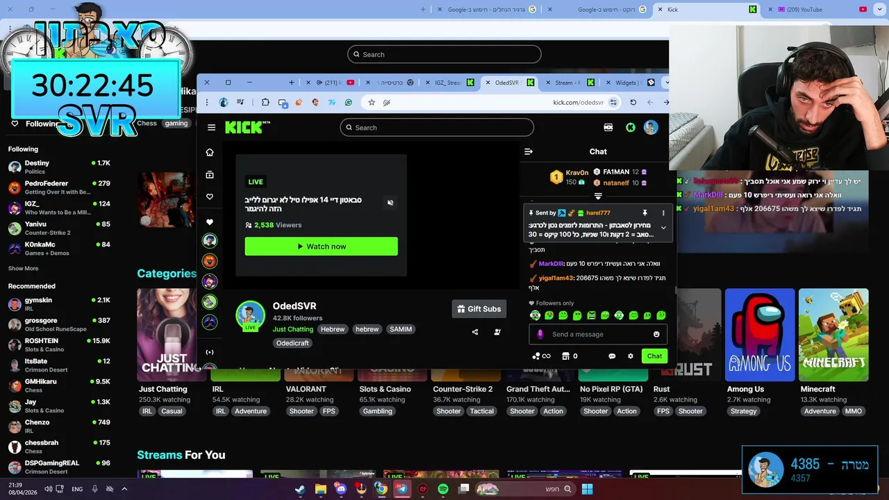Viewport: 889px width, 500px height.
Task: Click the Send a message field
Action: tap(598, 334)
